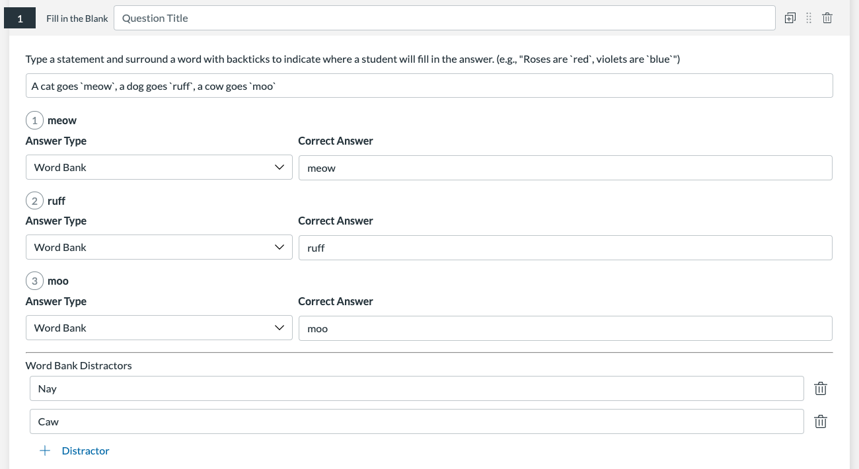Click the plus icon beside Distractor

[x=45, y=451]
